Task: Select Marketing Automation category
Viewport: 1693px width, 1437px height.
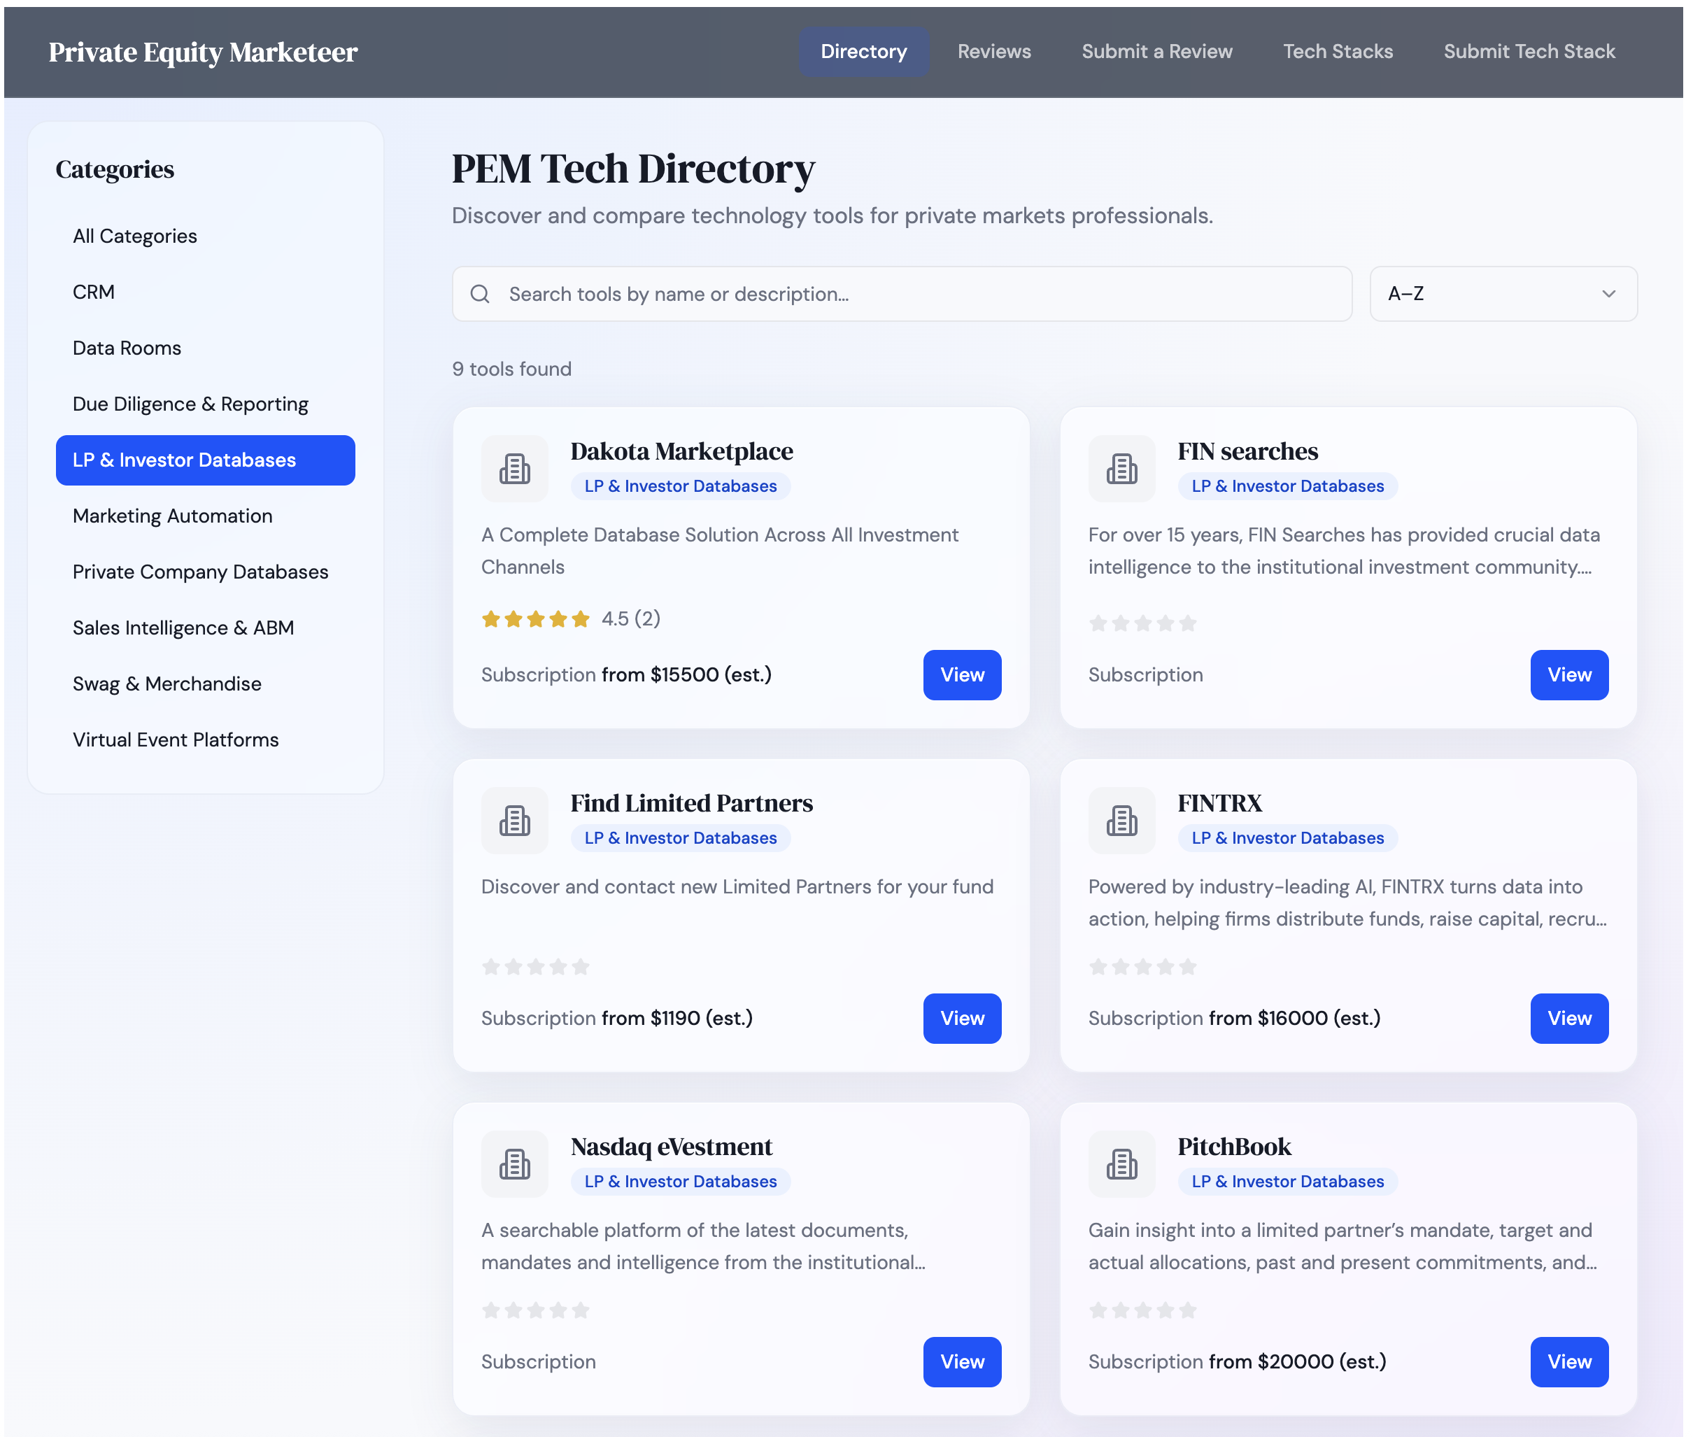Action: tap(205, 516)
